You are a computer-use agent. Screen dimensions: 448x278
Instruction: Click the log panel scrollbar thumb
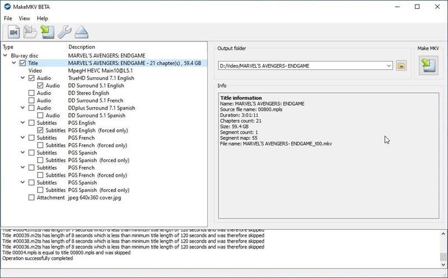(443, 257)
